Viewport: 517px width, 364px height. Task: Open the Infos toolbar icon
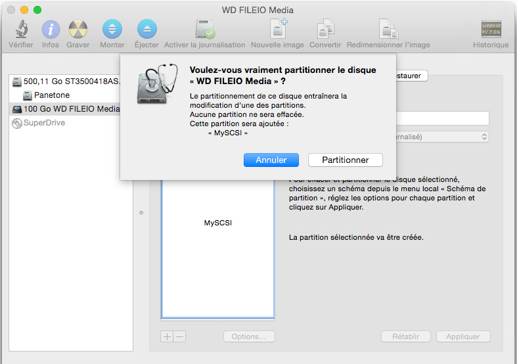tap(51, 30)
